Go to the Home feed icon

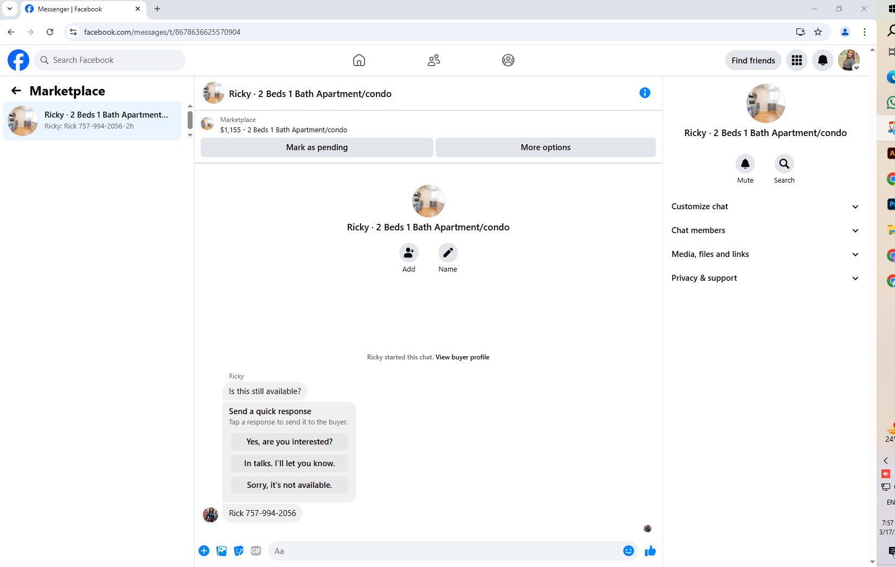coord(359,60)
